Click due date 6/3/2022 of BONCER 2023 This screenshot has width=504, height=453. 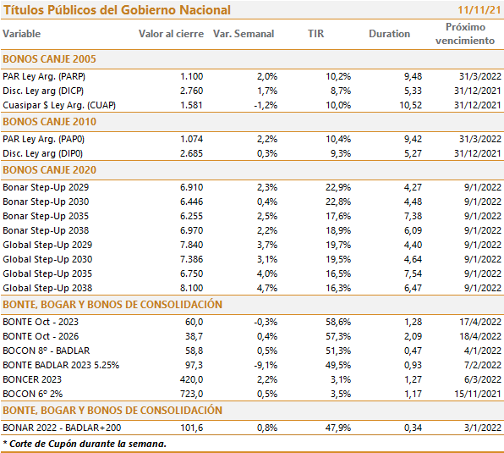(x=483, y=379)
